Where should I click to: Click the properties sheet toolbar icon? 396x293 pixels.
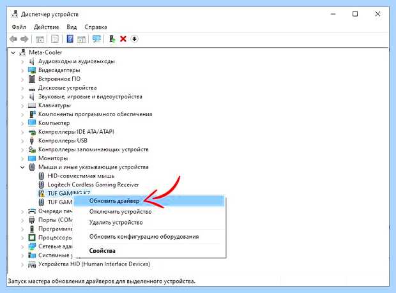tap(55, 39)
